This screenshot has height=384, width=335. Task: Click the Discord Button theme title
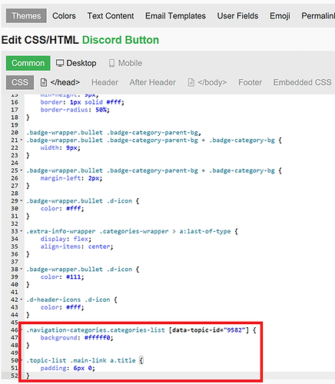point(121,40)
